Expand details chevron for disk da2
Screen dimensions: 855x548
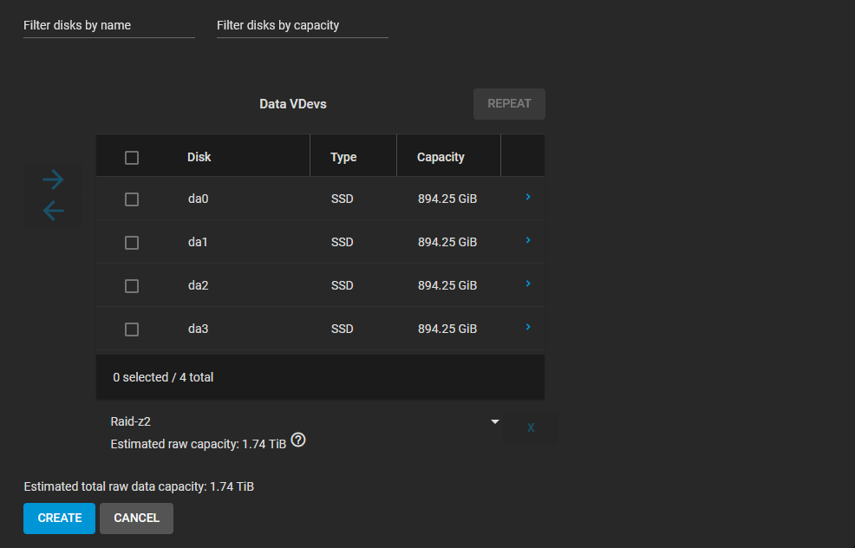[x=528, y=284]
